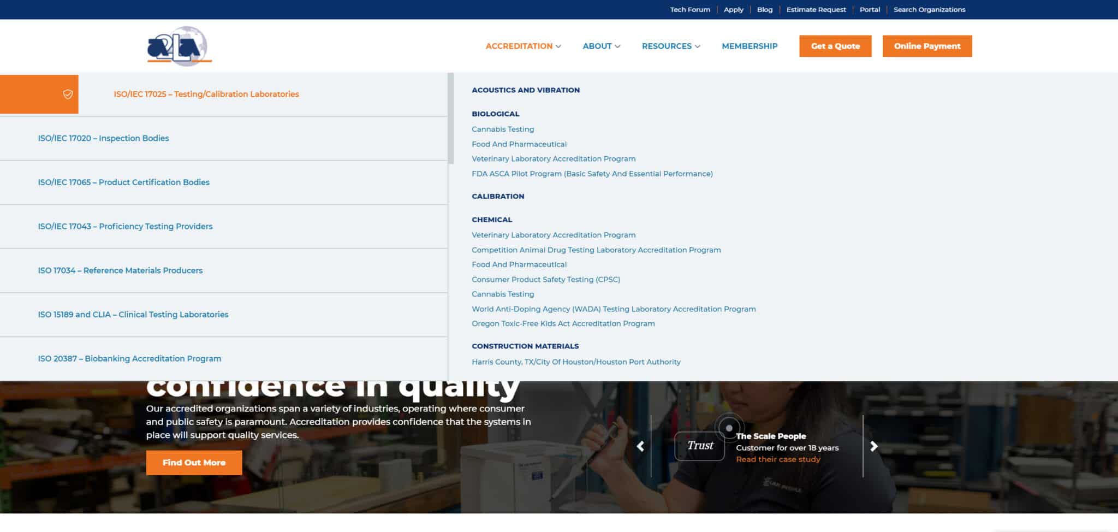Select ISO/IEC 17020 – Inspection Bodies

pyautogui.click(x=103, y=138)
